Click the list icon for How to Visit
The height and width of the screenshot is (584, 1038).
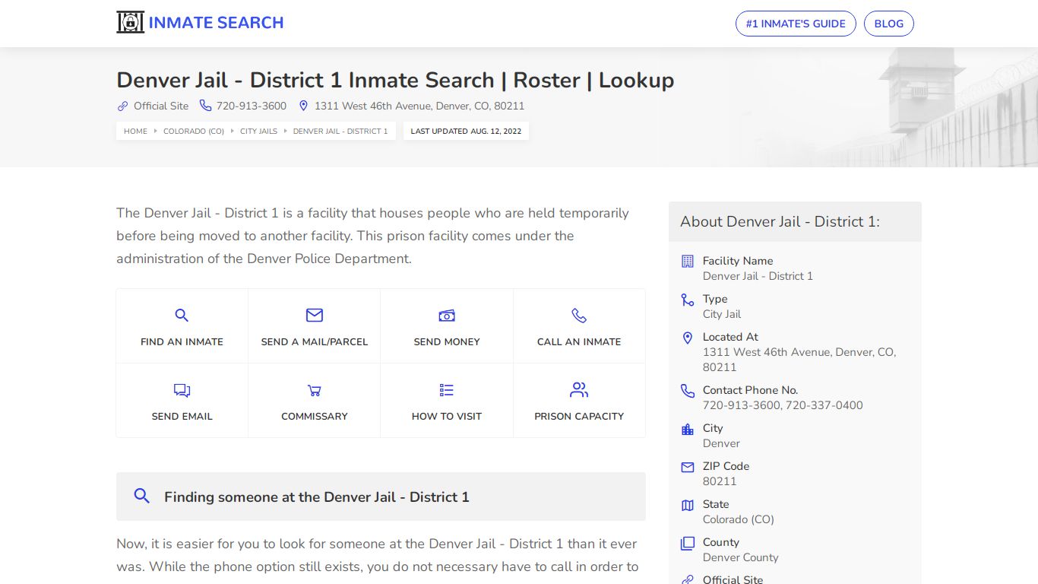click(447, 390)
